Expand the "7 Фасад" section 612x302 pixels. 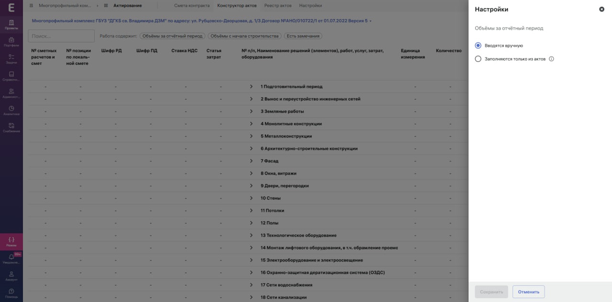[x=251, y=161]
